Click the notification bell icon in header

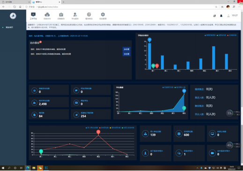[221, 16]
